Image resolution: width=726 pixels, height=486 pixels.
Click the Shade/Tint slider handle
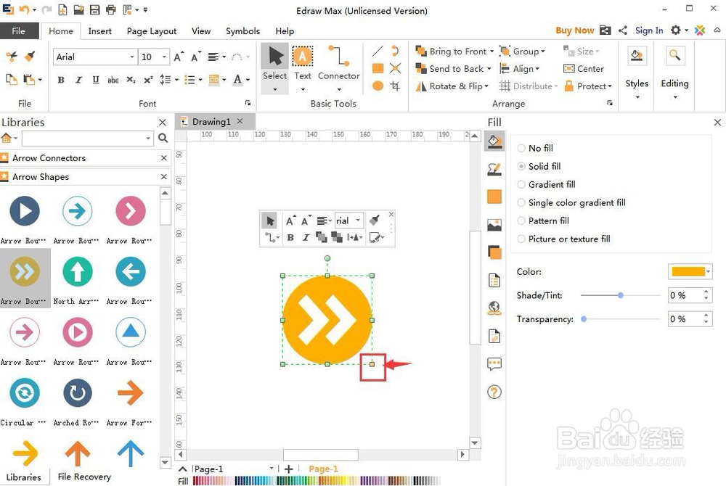[x=621, y=295]
